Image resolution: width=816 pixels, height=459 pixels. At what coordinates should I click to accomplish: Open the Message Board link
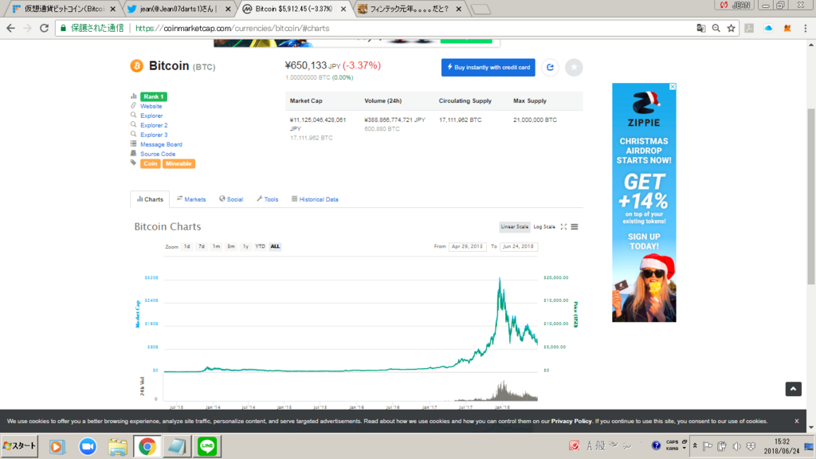(161, 145)
